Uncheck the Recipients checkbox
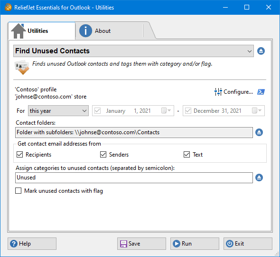 pos(19,155)
